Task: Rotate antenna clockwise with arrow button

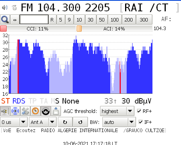Action: [65, 122]
